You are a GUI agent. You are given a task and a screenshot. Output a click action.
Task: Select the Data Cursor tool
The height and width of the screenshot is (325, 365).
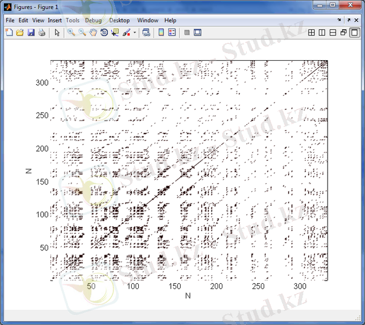[x=115, y=32]
